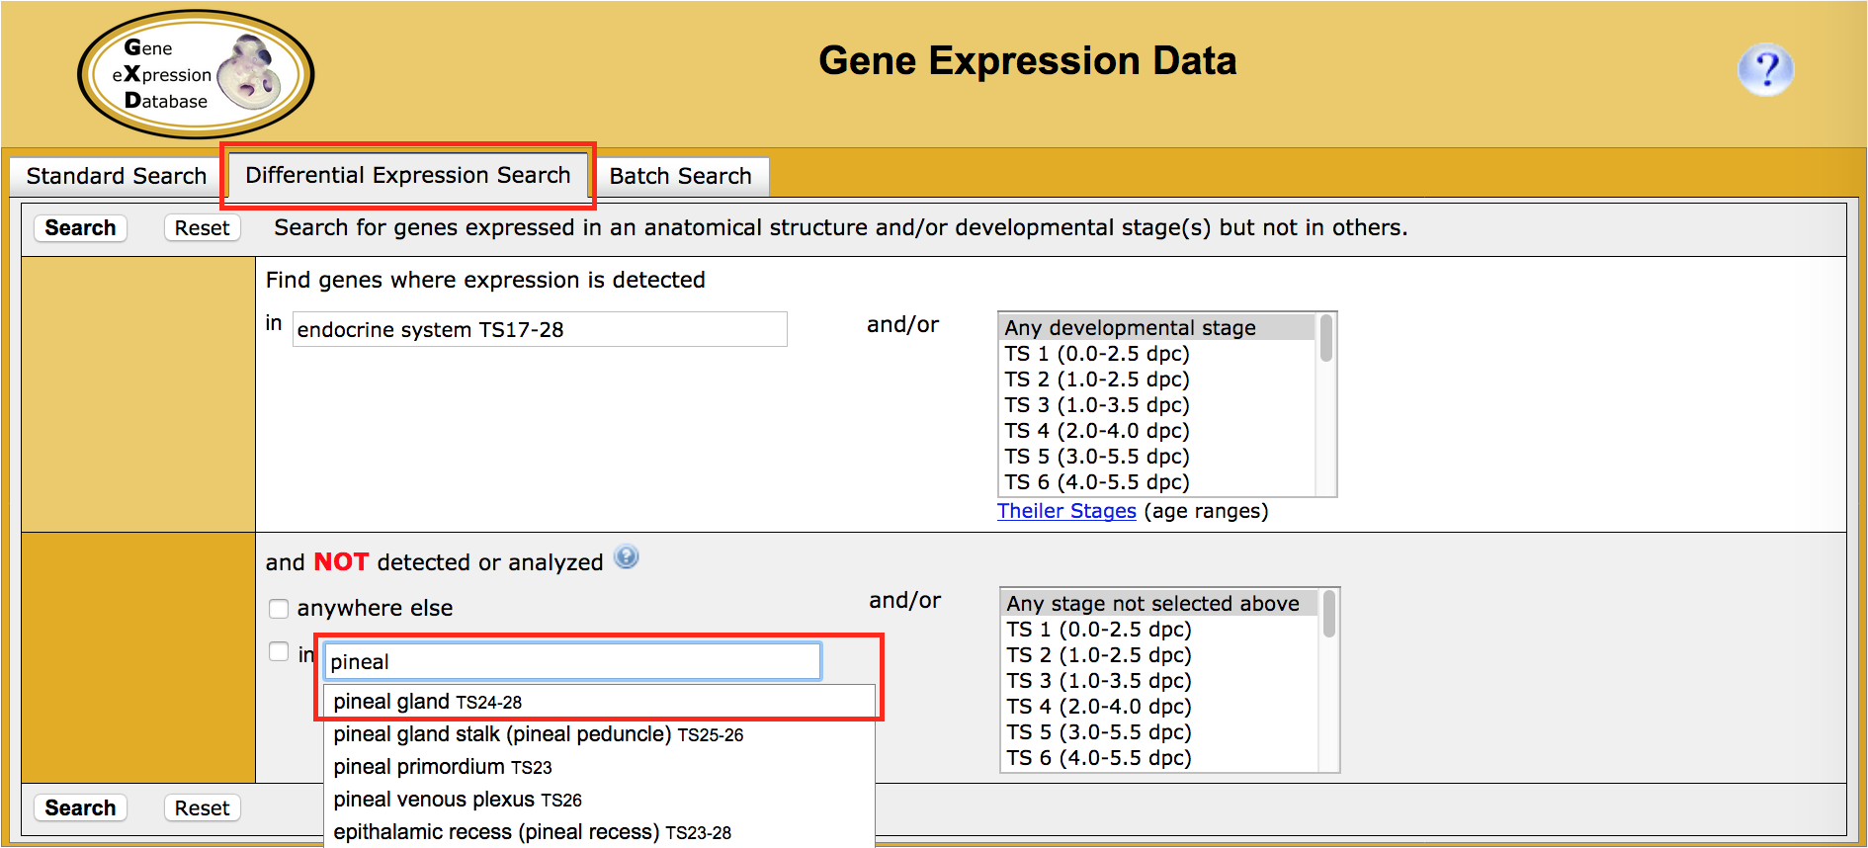Switch to the Standard Search tab

point(116,176)
